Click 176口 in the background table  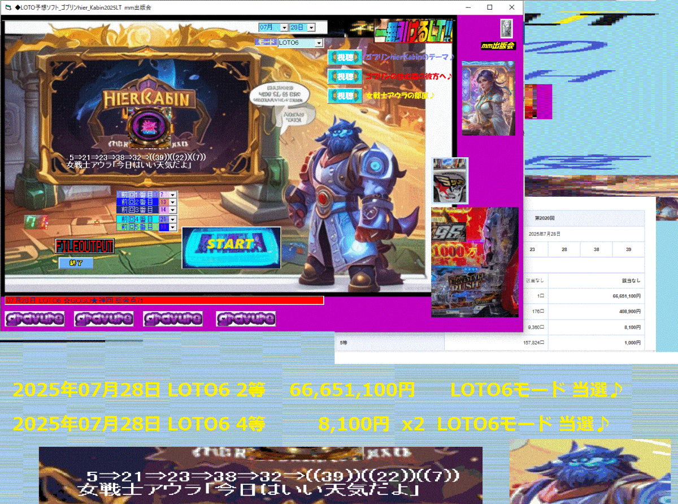coord(537,311)
